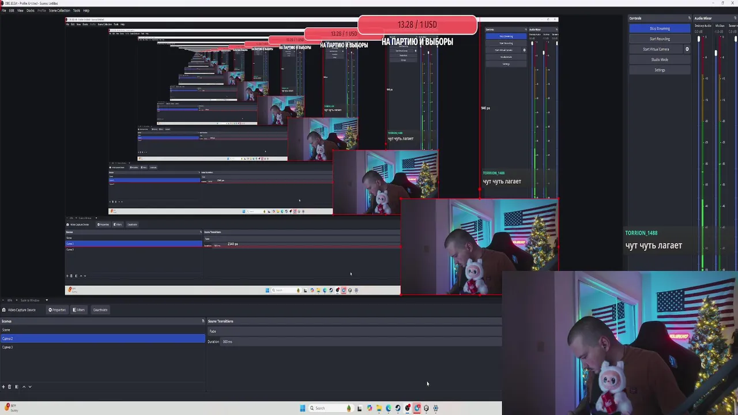Click the Video Capture Device source label
Screen dimensions: 738x415
(x=22, y=310)
